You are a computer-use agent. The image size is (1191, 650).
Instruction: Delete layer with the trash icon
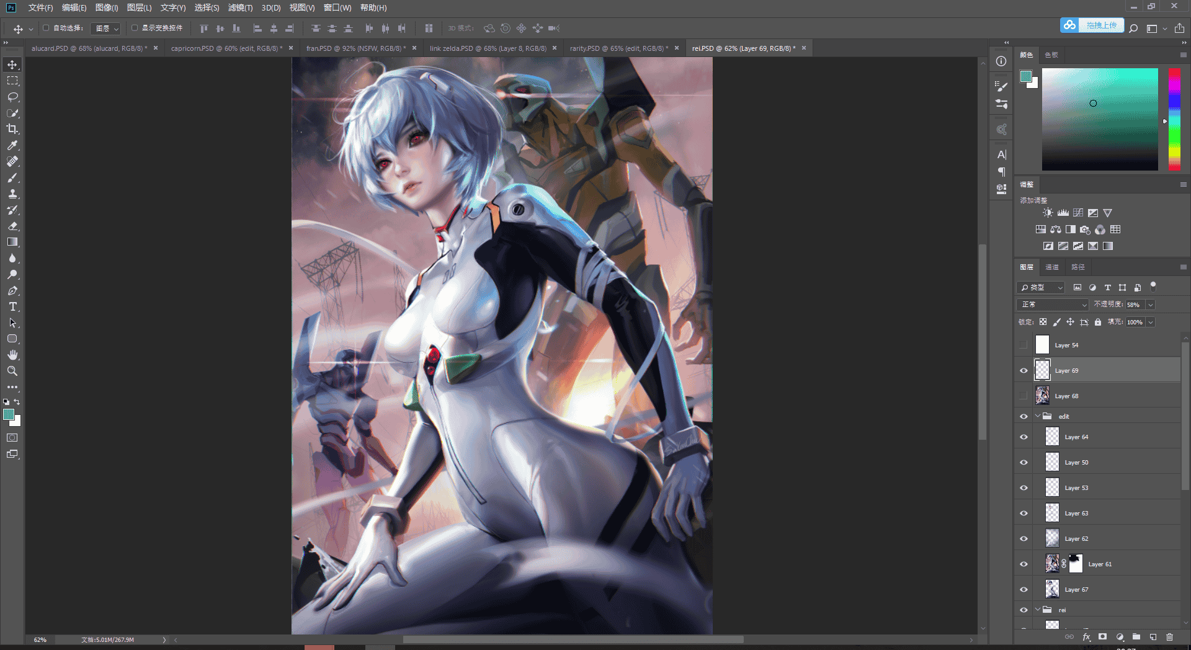coord(1169,637)
